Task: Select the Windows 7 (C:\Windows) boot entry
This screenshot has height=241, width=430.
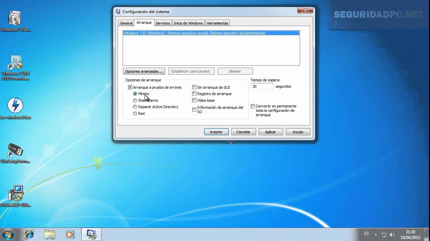Action: pyautogui.click(x=211, y=33)
